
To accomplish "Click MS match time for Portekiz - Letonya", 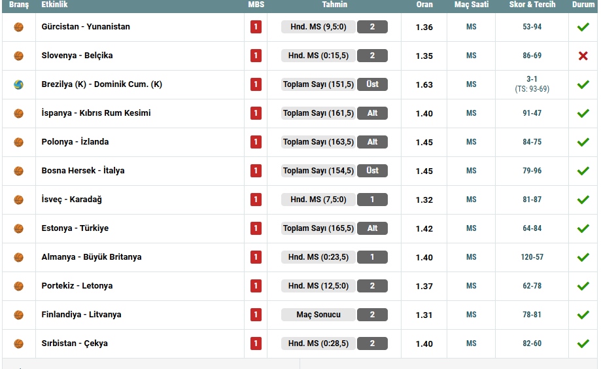I will (x=471, y=286).
